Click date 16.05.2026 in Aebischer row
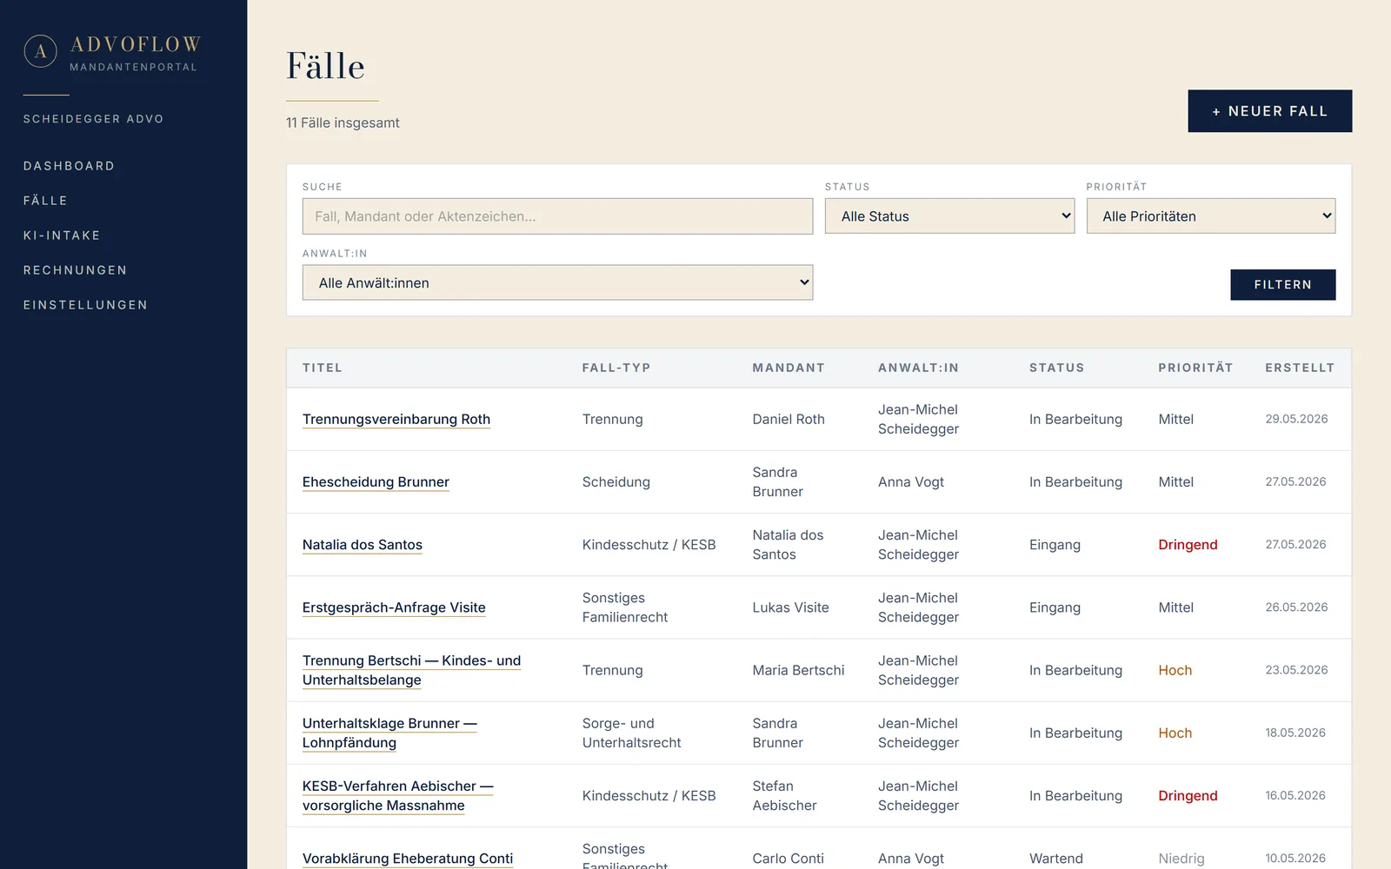 point(1295,795)
